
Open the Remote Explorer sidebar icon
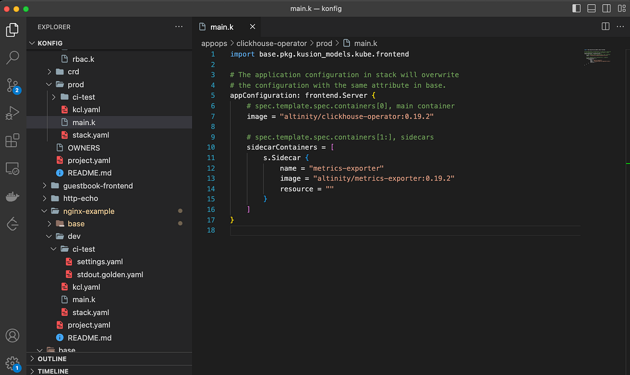pos(12,168)
